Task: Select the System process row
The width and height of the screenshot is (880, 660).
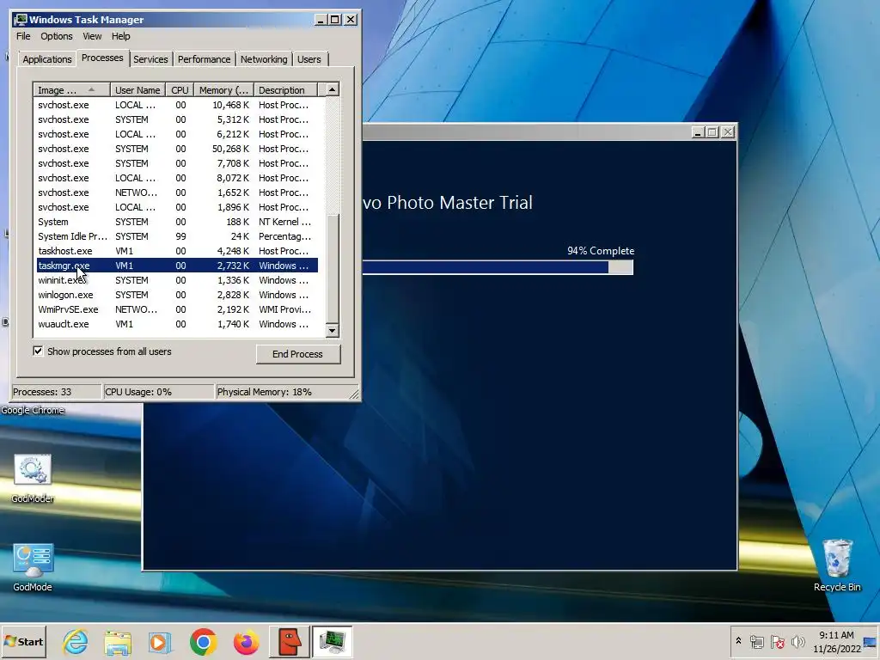Action: tap(177, 222)
